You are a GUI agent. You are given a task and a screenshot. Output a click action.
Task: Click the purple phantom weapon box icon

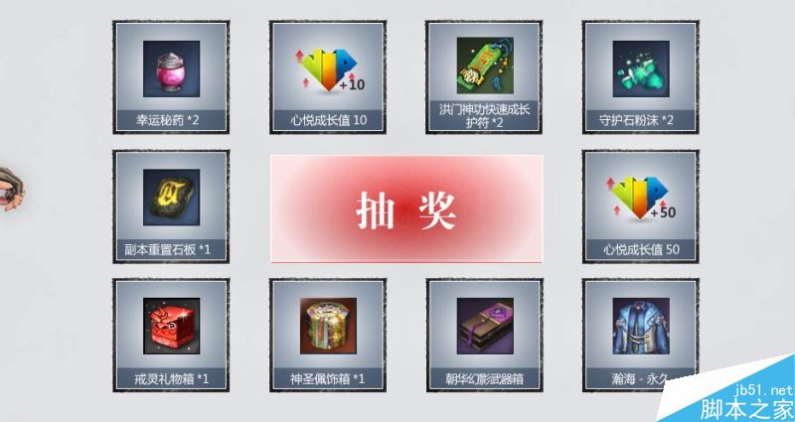(485, 327)
